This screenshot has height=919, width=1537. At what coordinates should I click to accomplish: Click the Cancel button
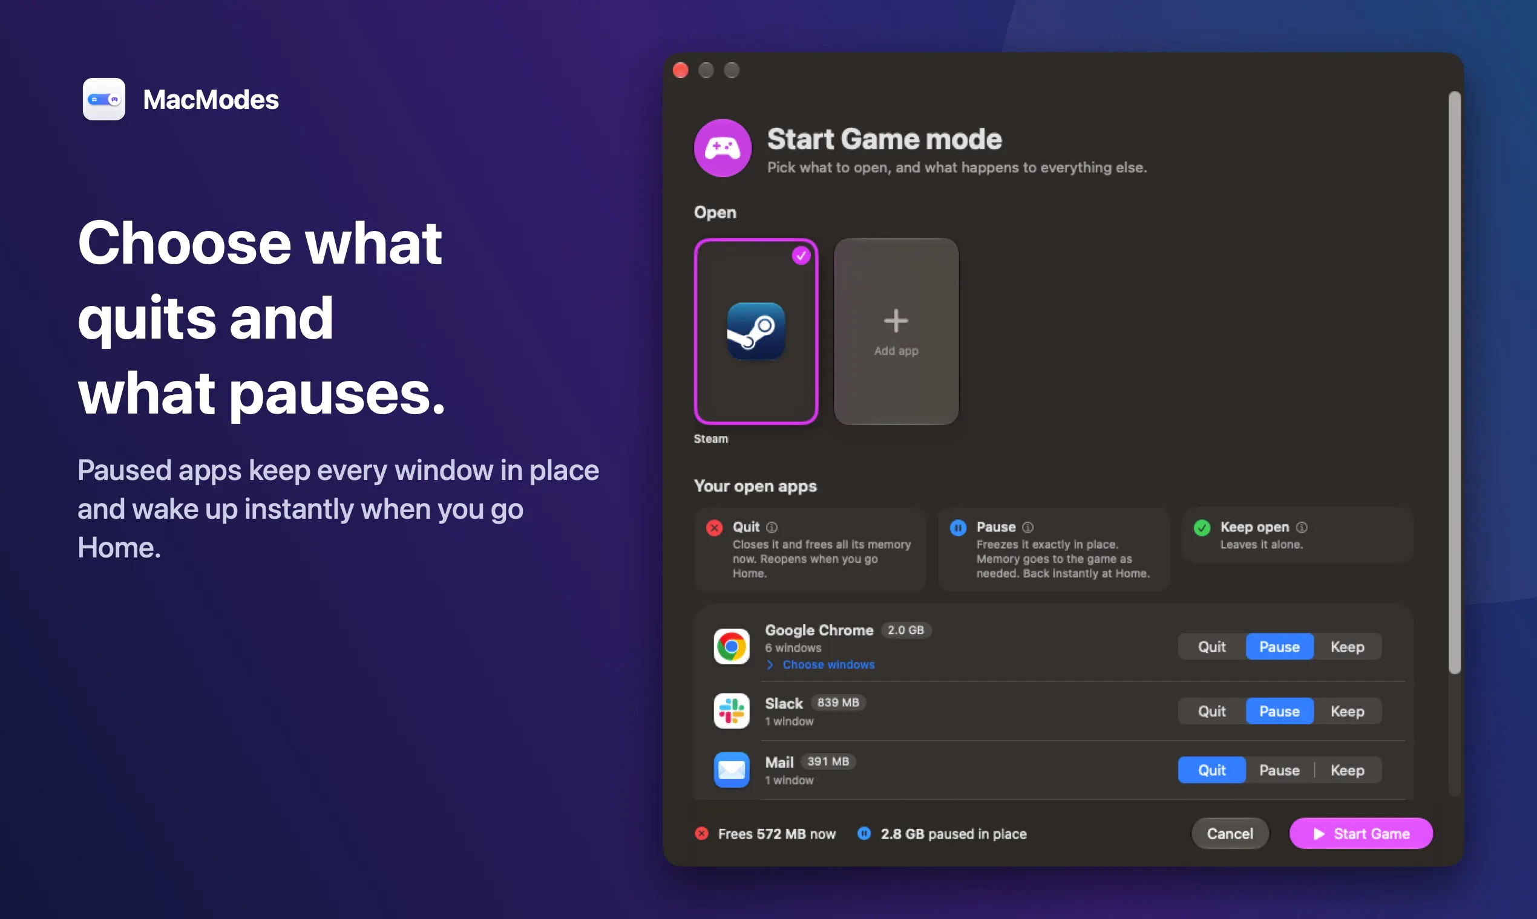[1230, 834]
